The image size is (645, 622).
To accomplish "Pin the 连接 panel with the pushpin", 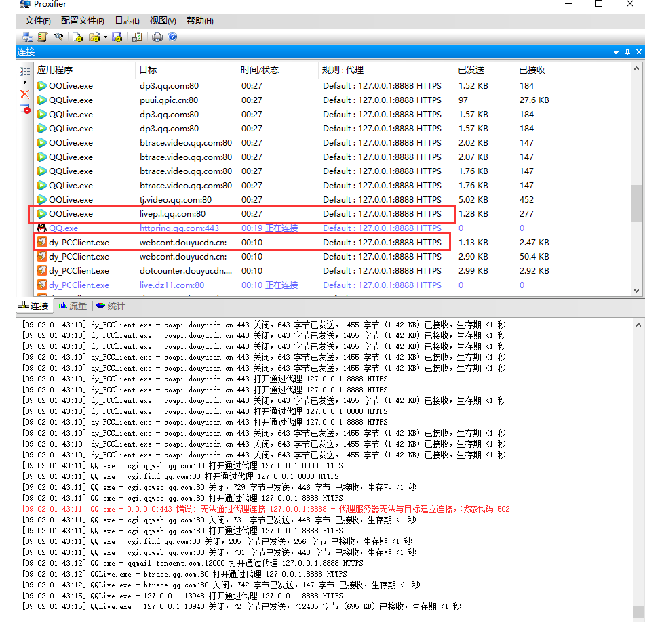I will coord(627,51).
